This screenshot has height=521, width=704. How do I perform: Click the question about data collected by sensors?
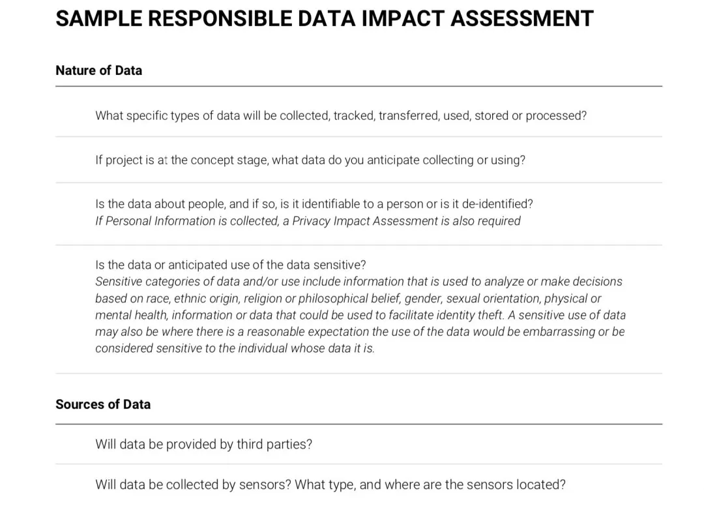pos(330,484)
